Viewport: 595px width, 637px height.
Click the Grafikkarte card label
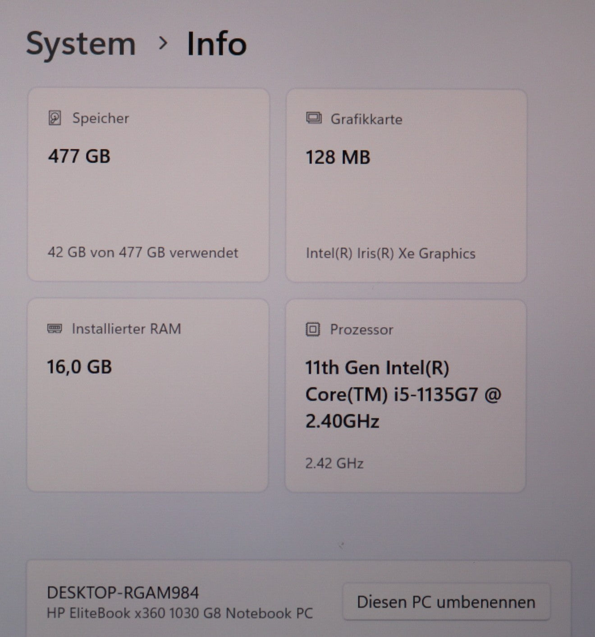[366, 119]
